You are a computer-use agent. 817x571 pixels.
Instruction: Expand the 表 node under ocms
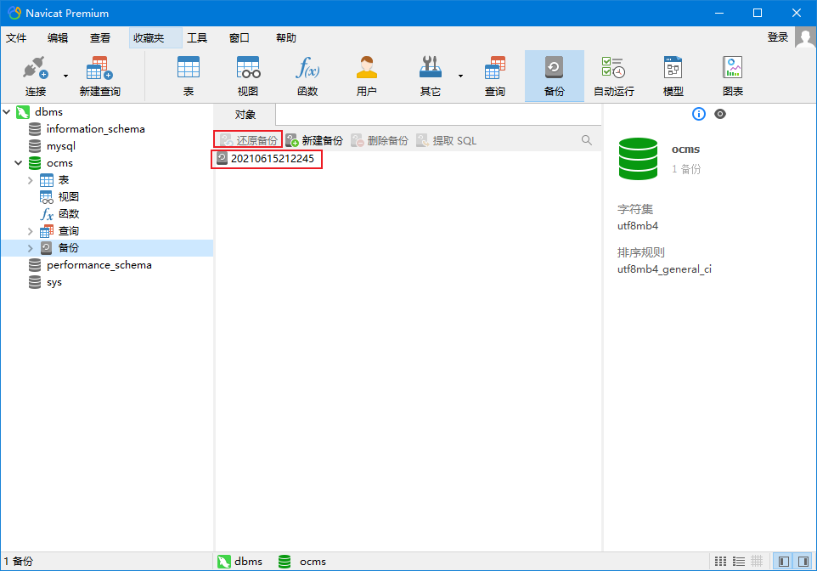pyautogui.click(x=31, y=180)
